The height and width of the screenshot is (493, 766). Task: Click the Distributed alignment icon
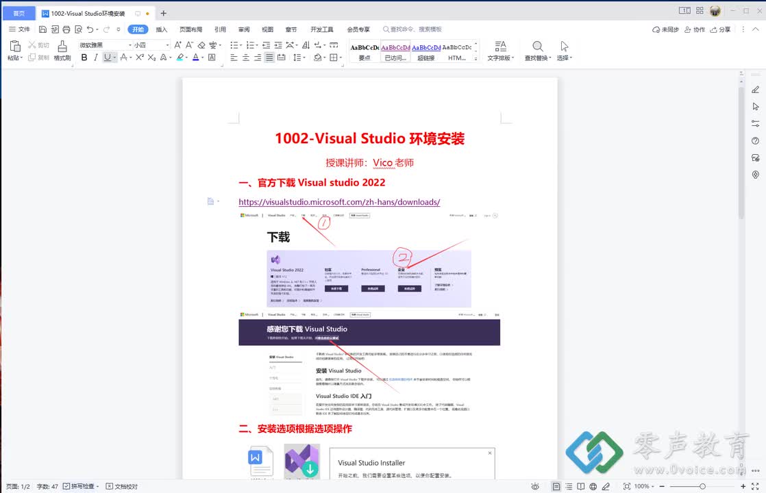pos(282,58)
